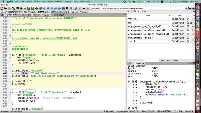
Task: Open the File menu
Action: tap(17, 2)
